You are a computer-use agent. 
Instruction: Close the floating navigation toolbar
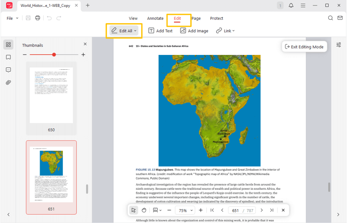point(283,210)
